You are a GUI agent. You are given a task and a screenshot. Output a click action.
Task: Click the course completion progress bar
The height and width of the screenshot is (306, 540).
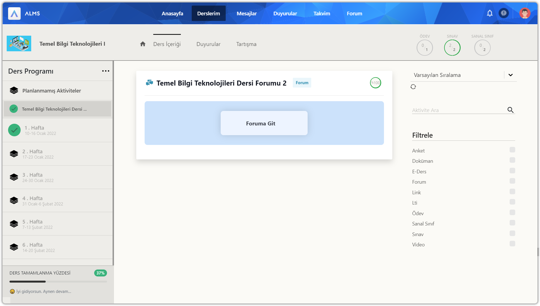(58, 281)
